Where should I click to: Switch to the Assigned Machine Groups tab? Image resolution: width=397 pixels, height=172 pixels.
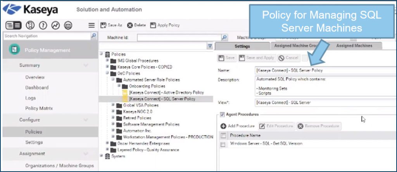coord(296,46)
